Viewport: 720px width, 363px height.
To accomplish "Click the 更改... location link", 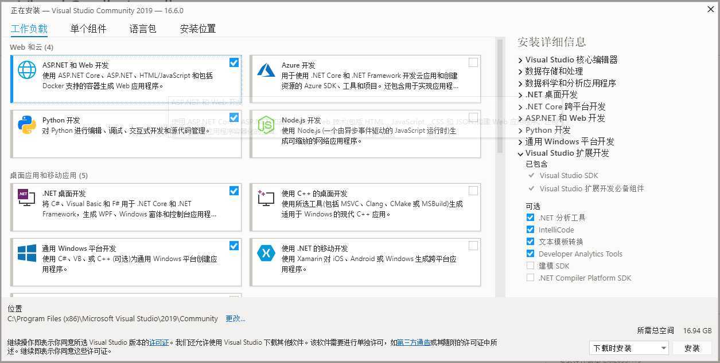I will (235, 318).
